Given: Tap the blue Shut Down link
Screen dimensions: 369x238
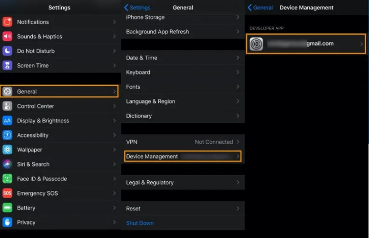Looking at the screenshot, I should click(140, 223).
